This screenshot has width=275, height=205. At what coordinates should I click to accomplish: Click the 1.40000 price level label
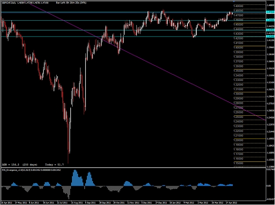click(x=238, y=48)
